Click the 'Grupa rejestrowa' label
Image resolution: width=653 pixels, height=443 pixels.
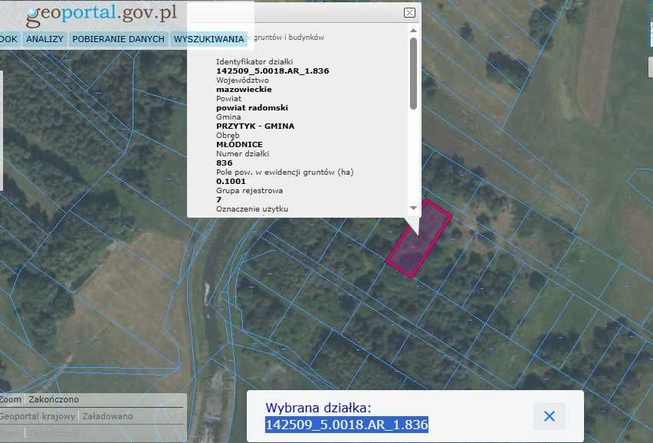point(249,191)
